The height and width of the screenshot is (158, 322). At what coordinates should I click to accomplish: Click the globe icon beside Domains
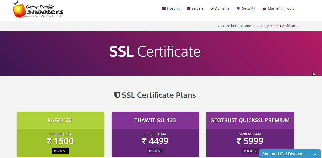(x=212, y=8)
